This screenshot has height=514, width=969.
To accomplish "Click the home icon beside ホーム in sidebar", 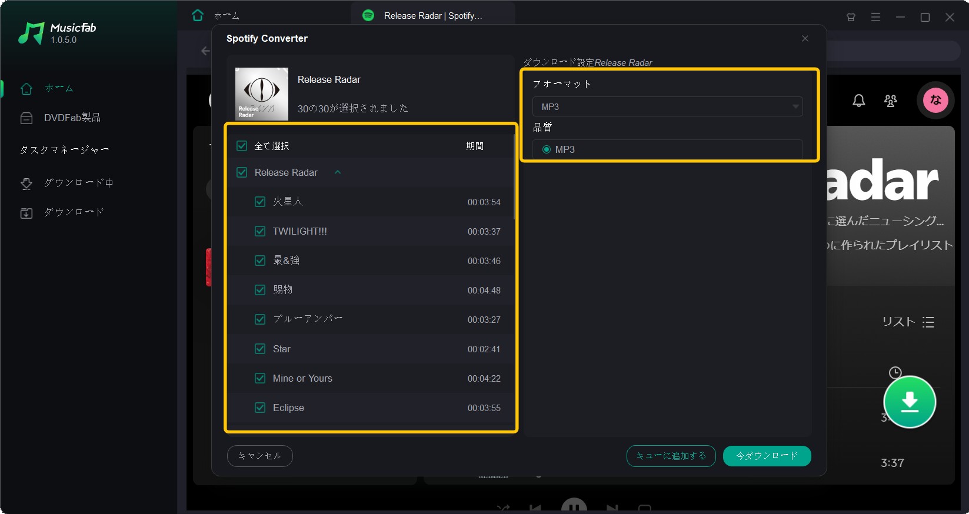I will (26, 88).
